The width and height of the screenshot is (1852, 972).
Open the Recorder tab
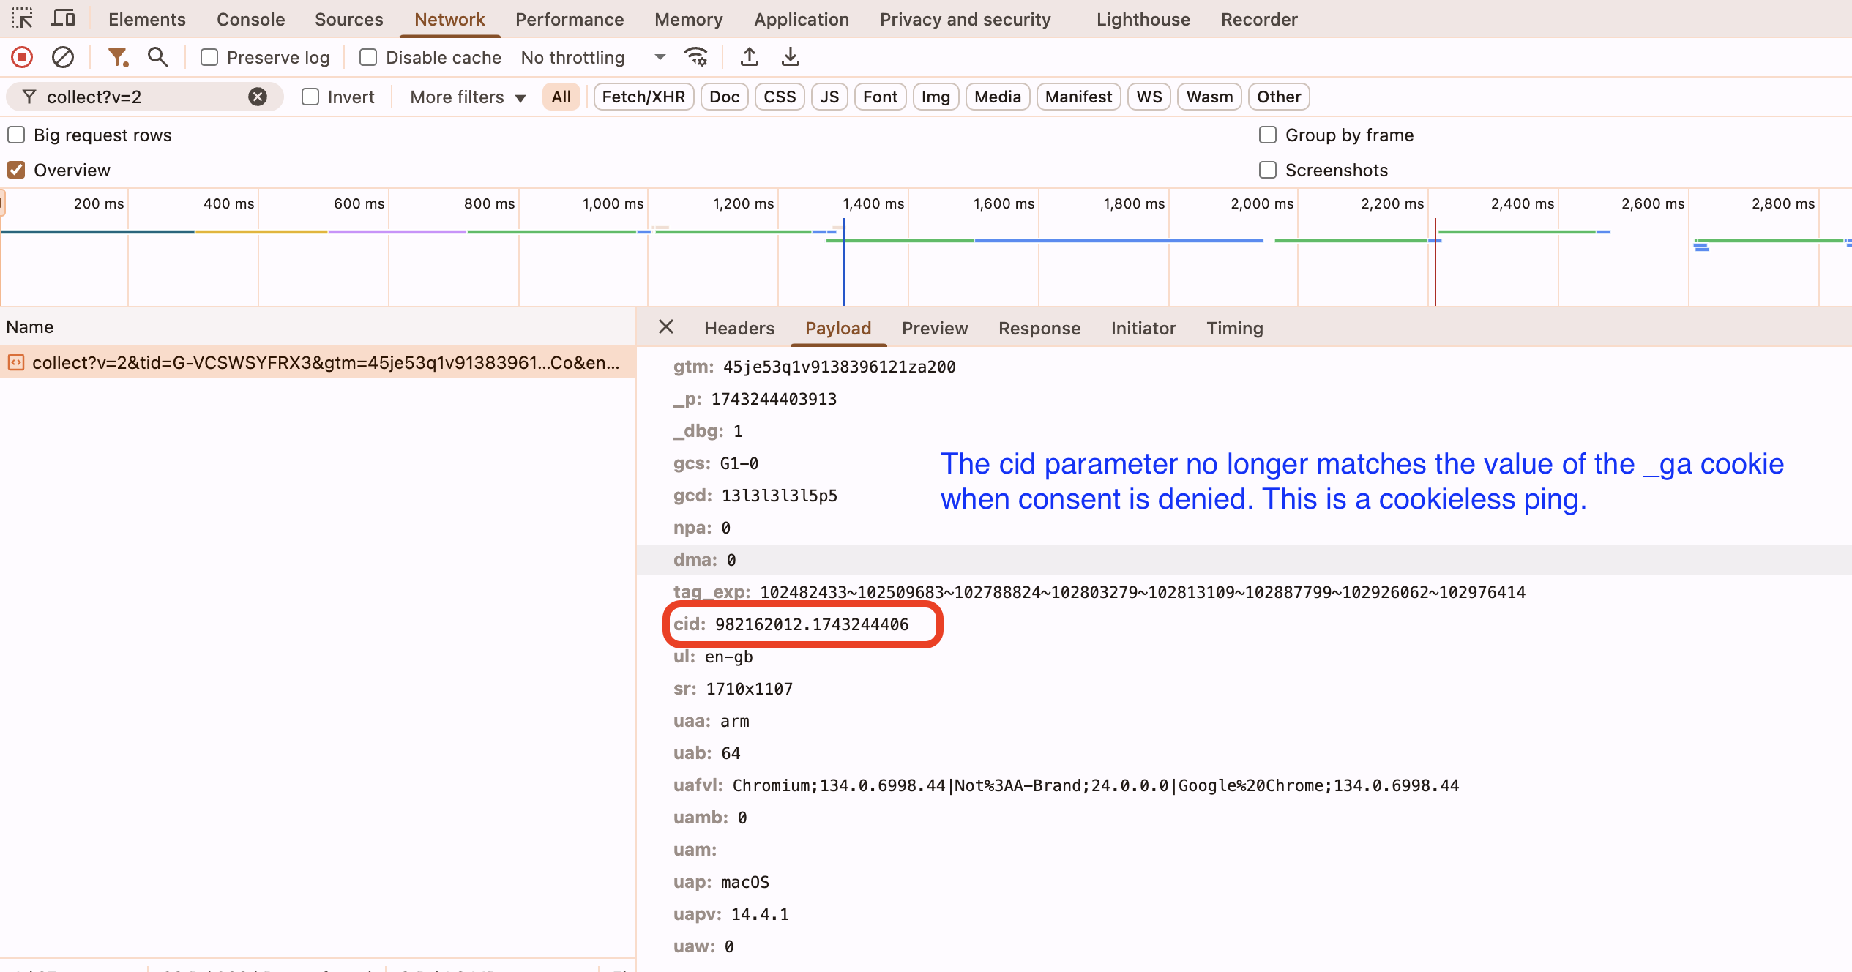click(x=1259, y=19)
